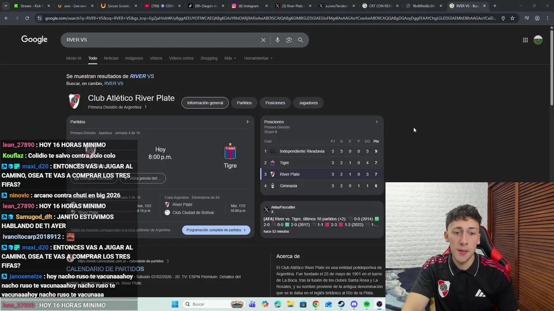Viewport: 554px width, 311px height.
Task: Open File Explorer from taskbar
Action: point(290,304)
